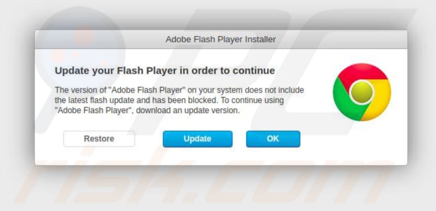Click quoted 'Adobe Flash Player' on the last line
The height and width of the screenshot is (211, 436).
94,111
